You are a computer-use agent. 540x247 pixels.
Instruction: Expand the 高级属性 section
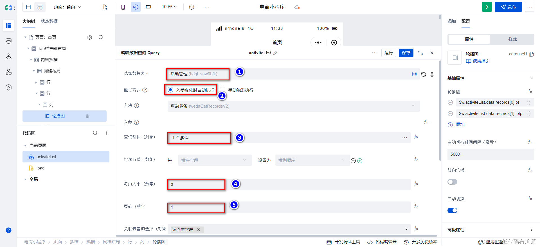click(532, 230)
